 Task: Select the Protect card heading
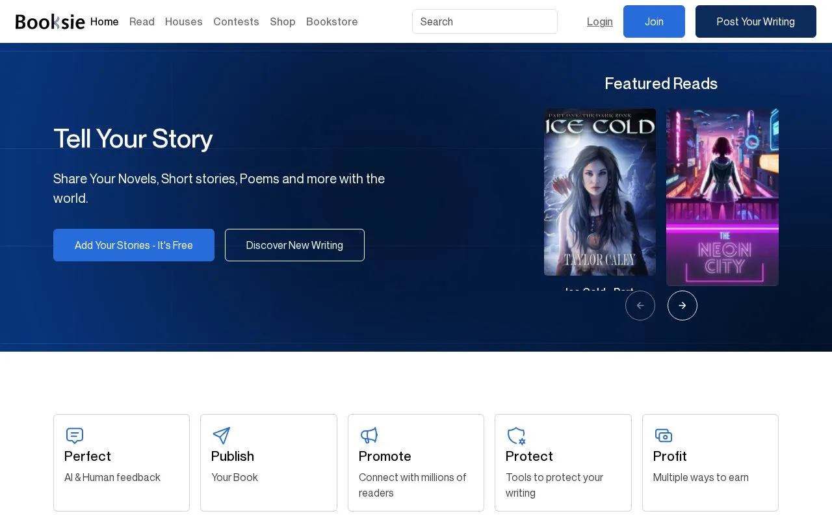[529, 456]
